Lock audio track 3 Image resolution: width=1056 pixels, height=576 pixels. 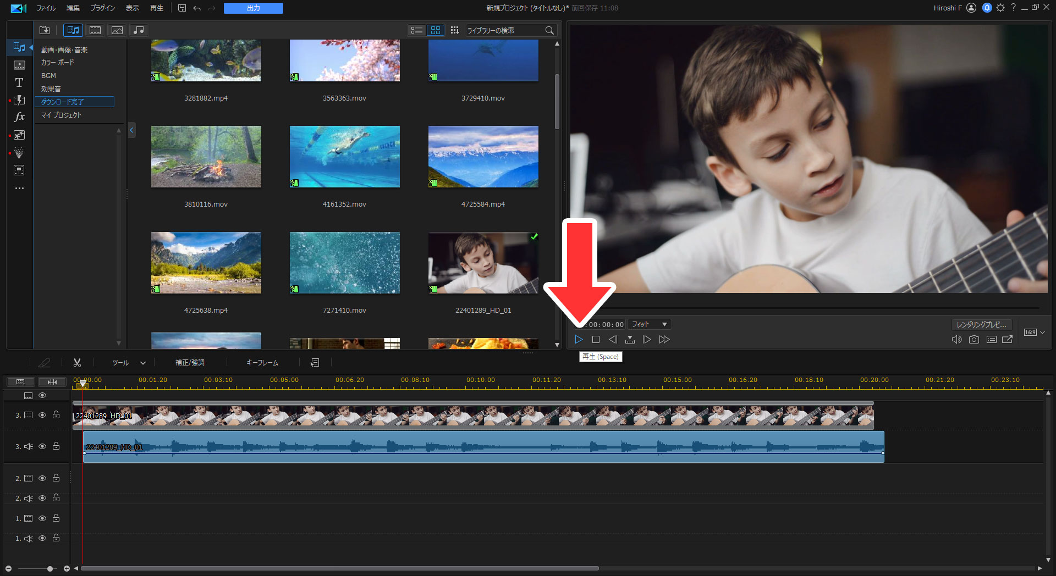(56, 446)
